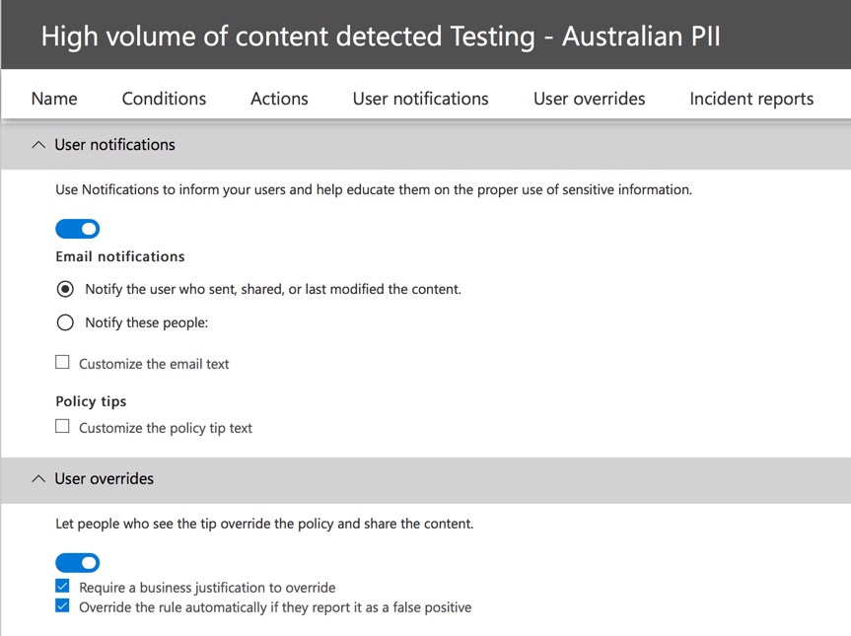Open the Conditions tab
Image resolution: width=851 pixels, height=636 pixels.
tap(163, 98)
